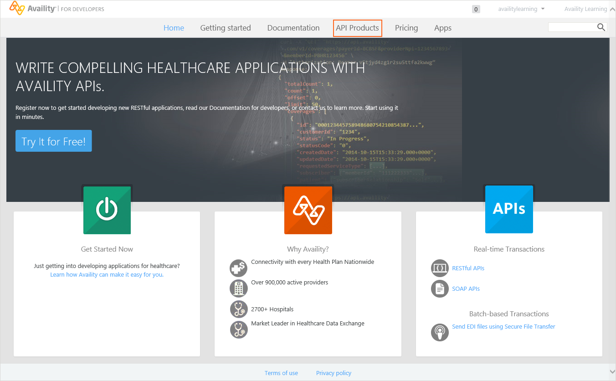Screen dimensions: 616x381
Task: Click the Over 900,000 active providers text
Action: click(290, 282)
